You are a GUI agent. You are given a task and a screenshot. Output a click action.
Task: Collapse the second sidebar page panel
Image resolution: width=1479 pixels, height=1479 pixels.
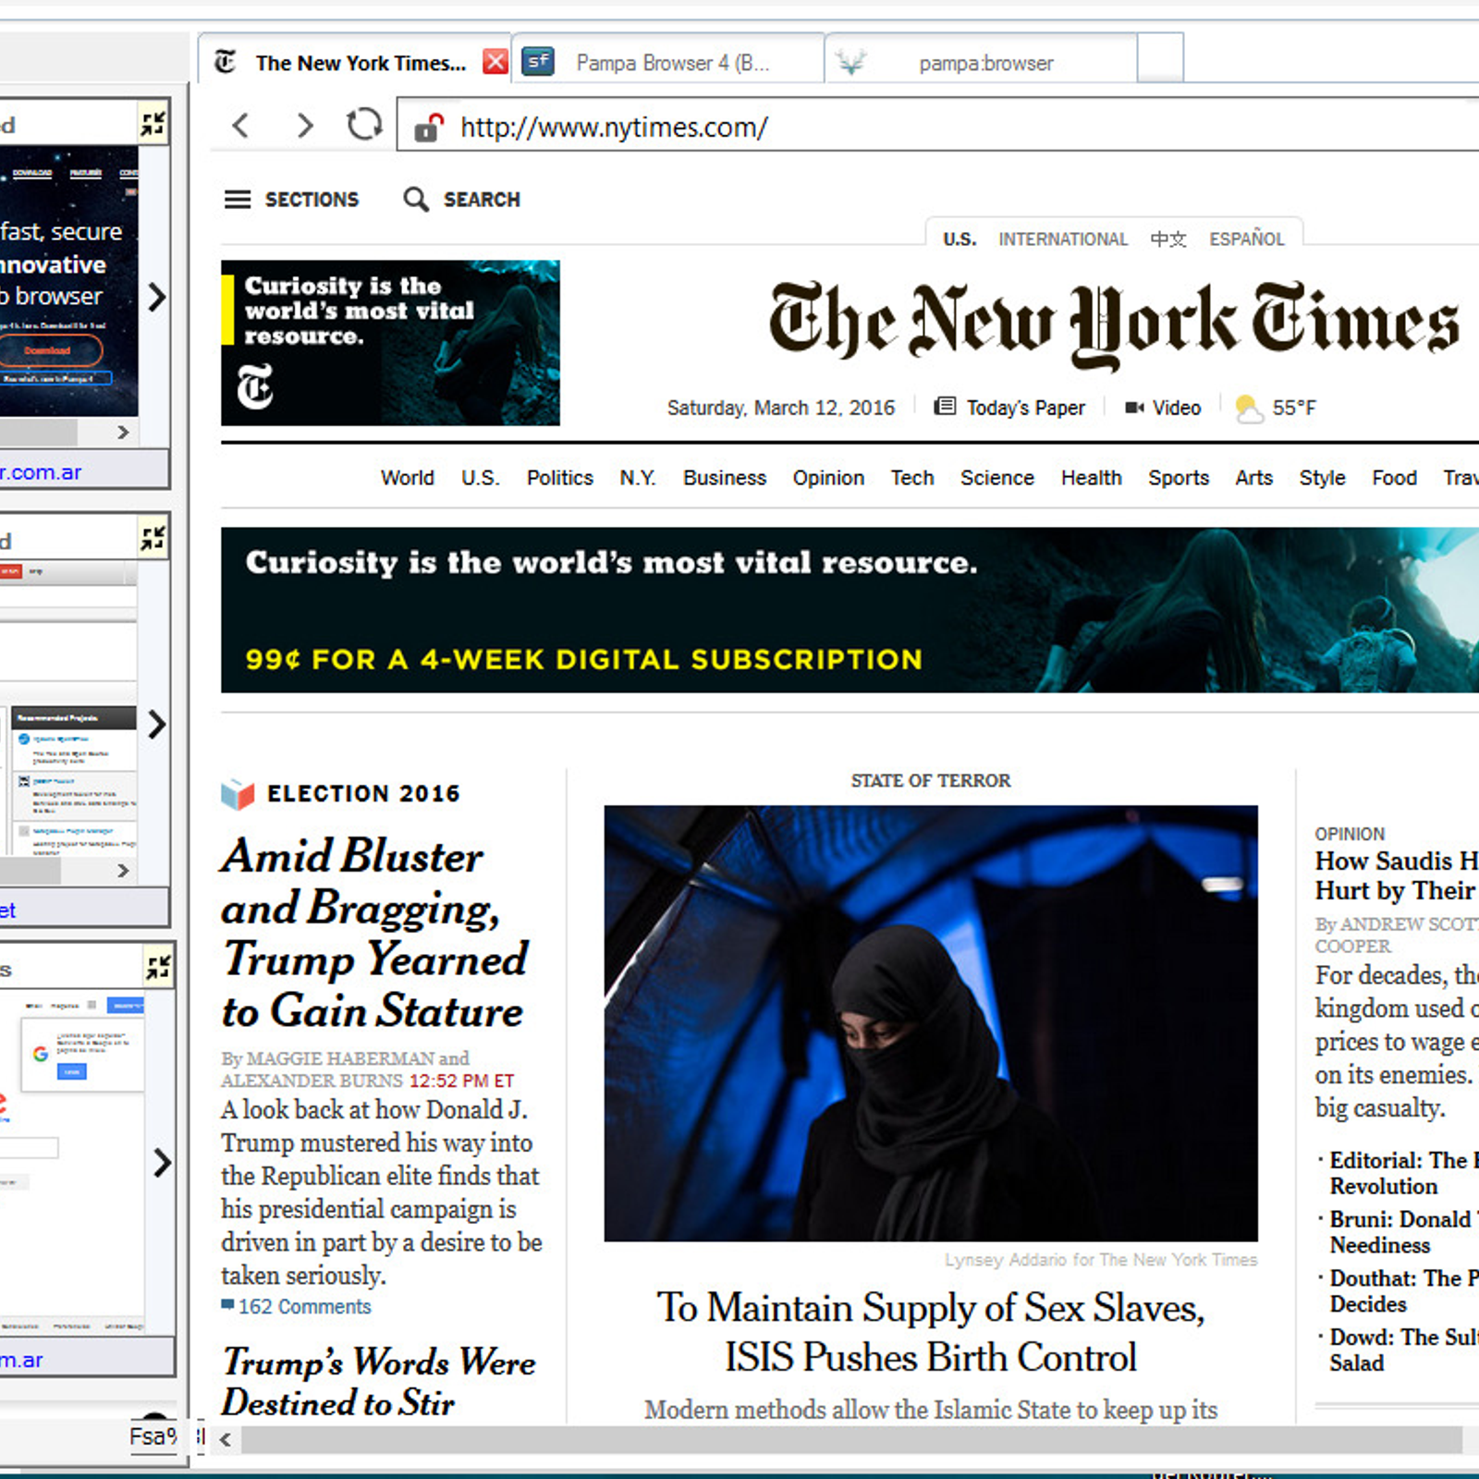[x=153, y=538]
